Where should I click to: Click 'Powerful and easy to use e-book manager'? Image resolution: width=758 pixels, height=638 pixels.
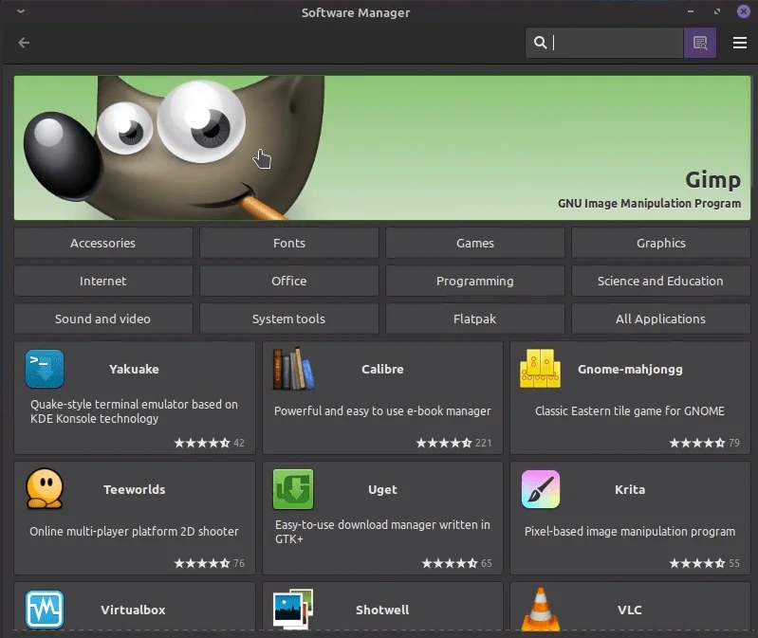382,411
